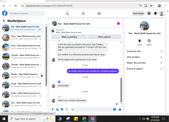Bookmark this page with the star
This screenshot has height=122, width=169.
(x=151, y=6)
